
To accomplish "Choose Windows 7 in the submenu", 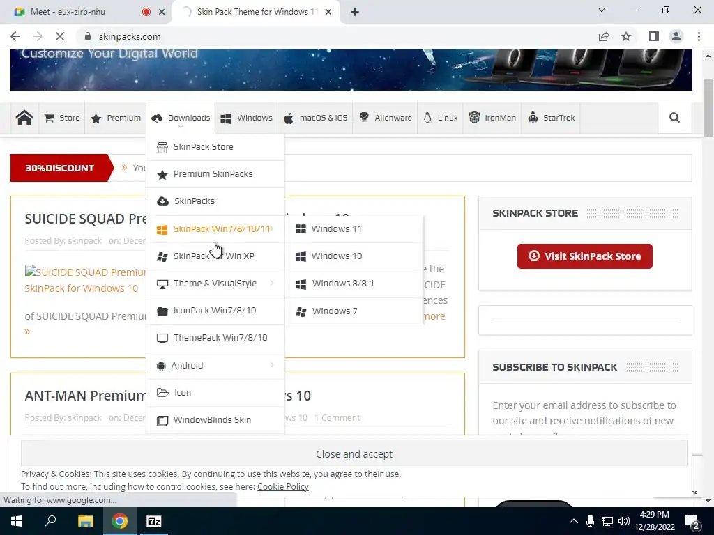I will 354,311.
